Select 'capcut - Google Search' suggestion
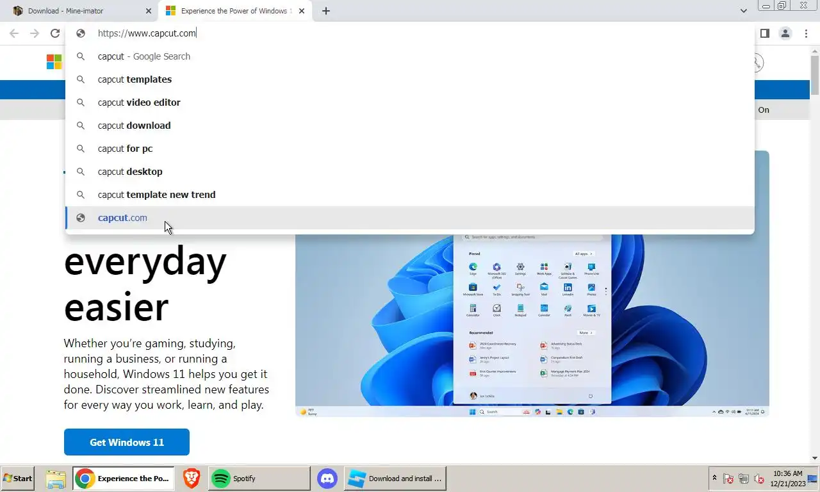This screenshot has height=492, width=820. 410,56
